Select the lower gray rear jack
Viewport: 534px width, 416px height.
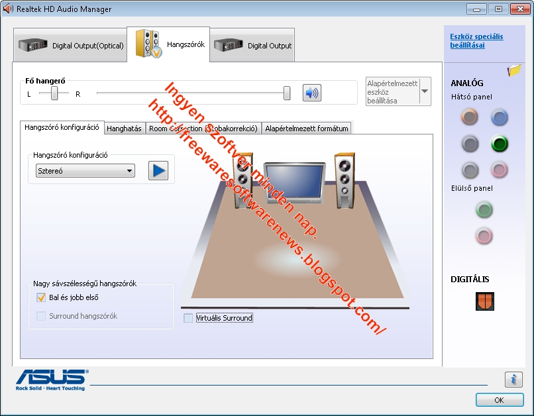(470, 170)
